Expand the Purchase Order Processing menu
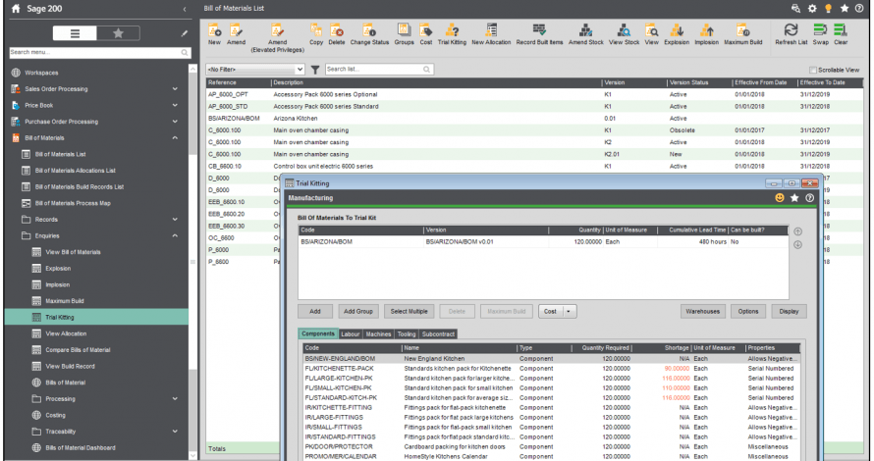 pyautogui.click(x=175, y=122)
